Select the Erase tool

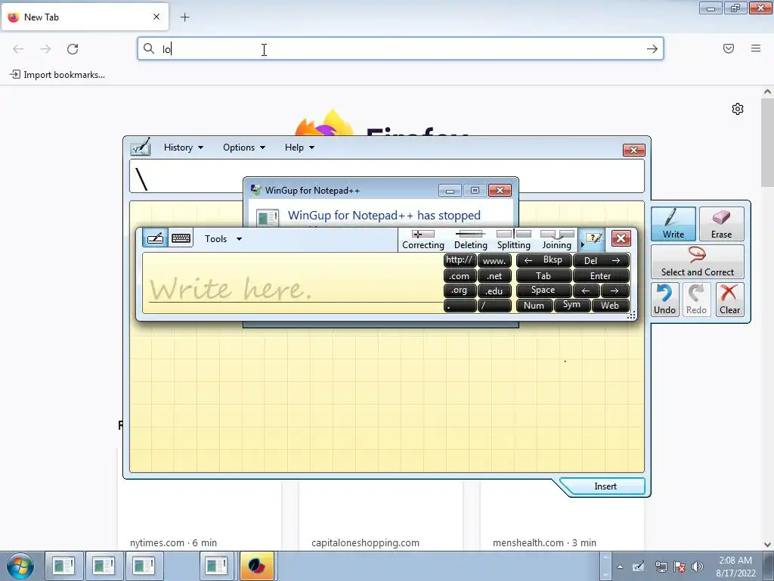pos(721,224)
